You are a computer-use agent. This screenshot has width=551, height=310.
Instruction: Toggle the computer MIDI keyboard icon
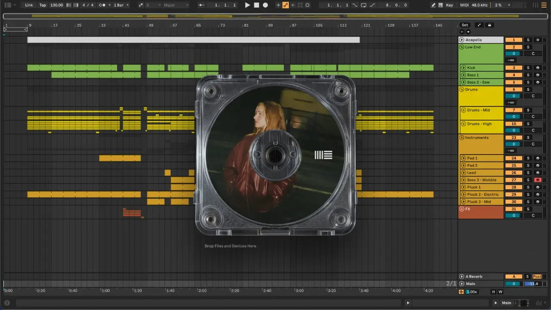440,5
